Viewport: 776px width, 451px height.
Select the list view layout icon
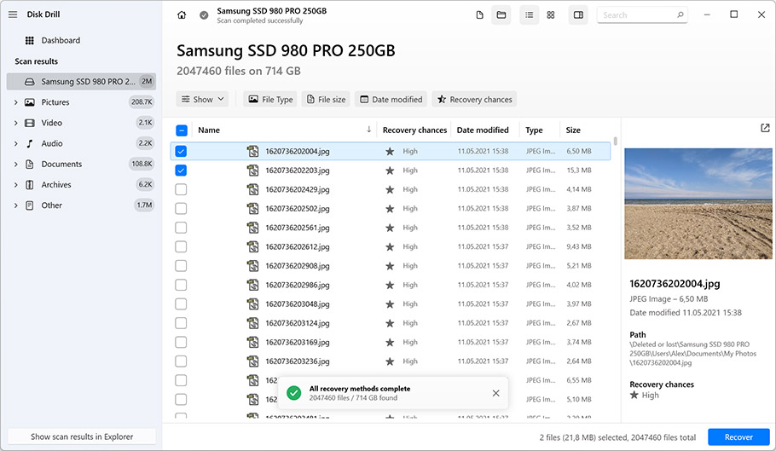(x=529, y=15)
